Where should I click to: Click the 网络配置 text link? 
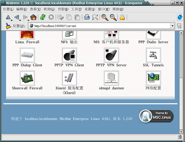[x=153, y=88]
